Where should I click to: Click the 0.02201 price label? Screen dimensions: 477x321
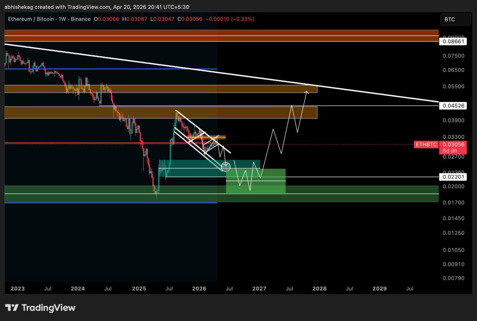452,177
